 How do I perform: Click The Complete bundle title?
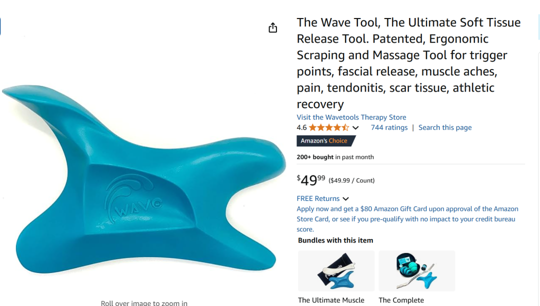click(401, 300)
